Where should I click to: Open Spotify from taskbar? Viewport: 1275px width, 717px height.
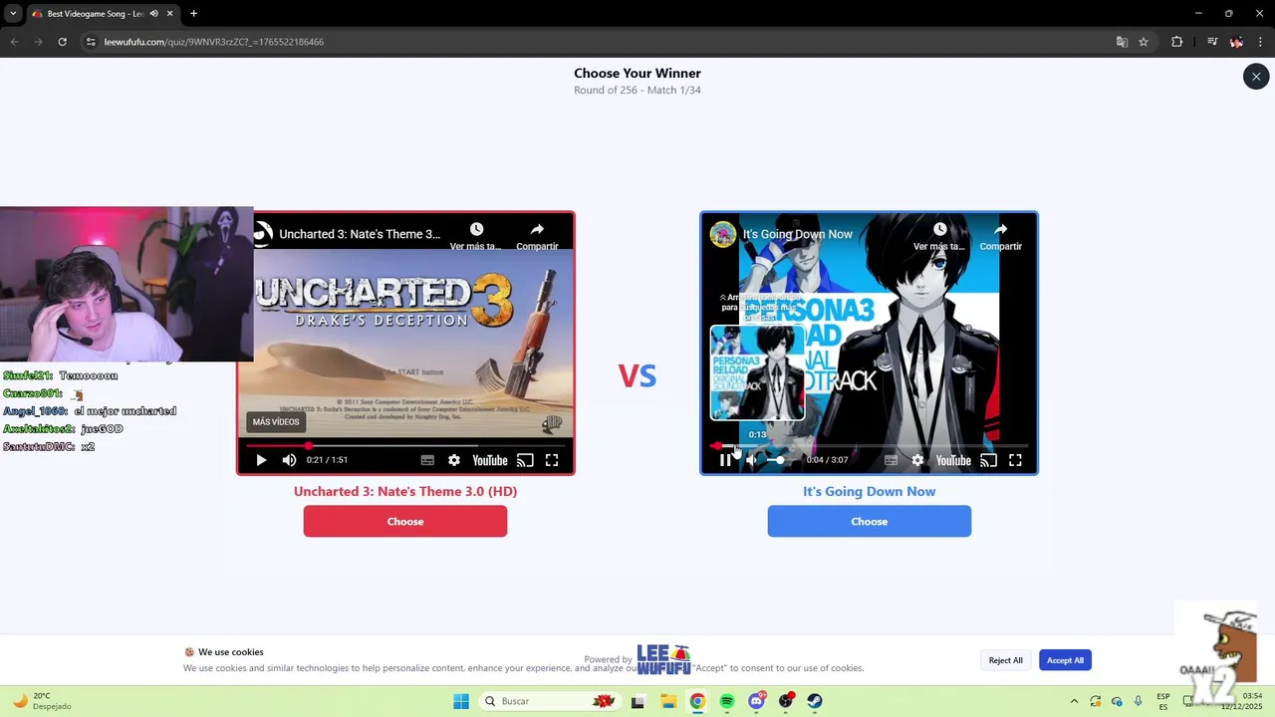pos(727,701)
